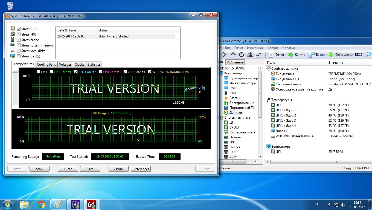Enable Stress local disks checkbox
Viewport: 372px width, 210px height.
pyautogui.click(x=19, y=51)
